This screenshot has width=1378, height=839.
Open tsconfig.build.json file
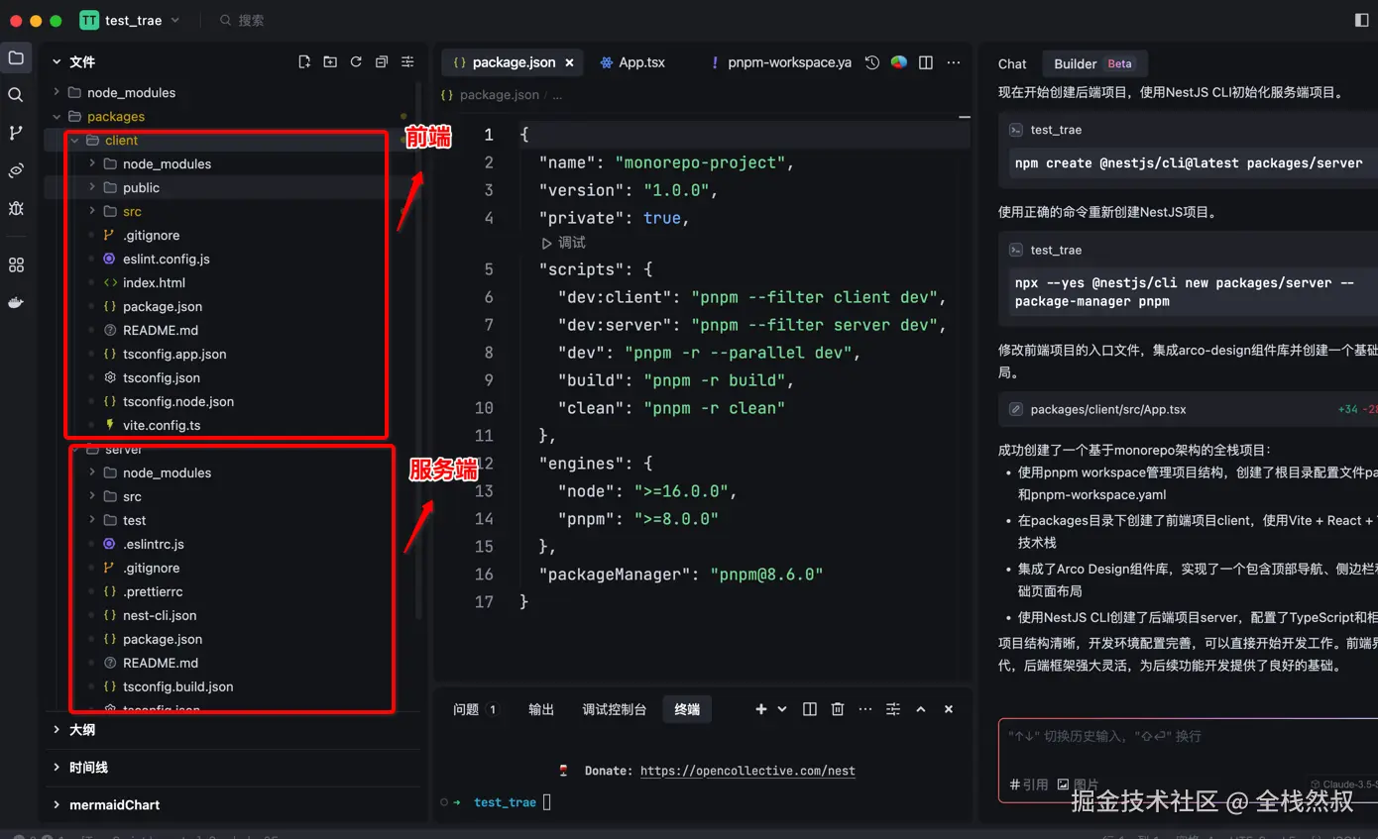178,686
